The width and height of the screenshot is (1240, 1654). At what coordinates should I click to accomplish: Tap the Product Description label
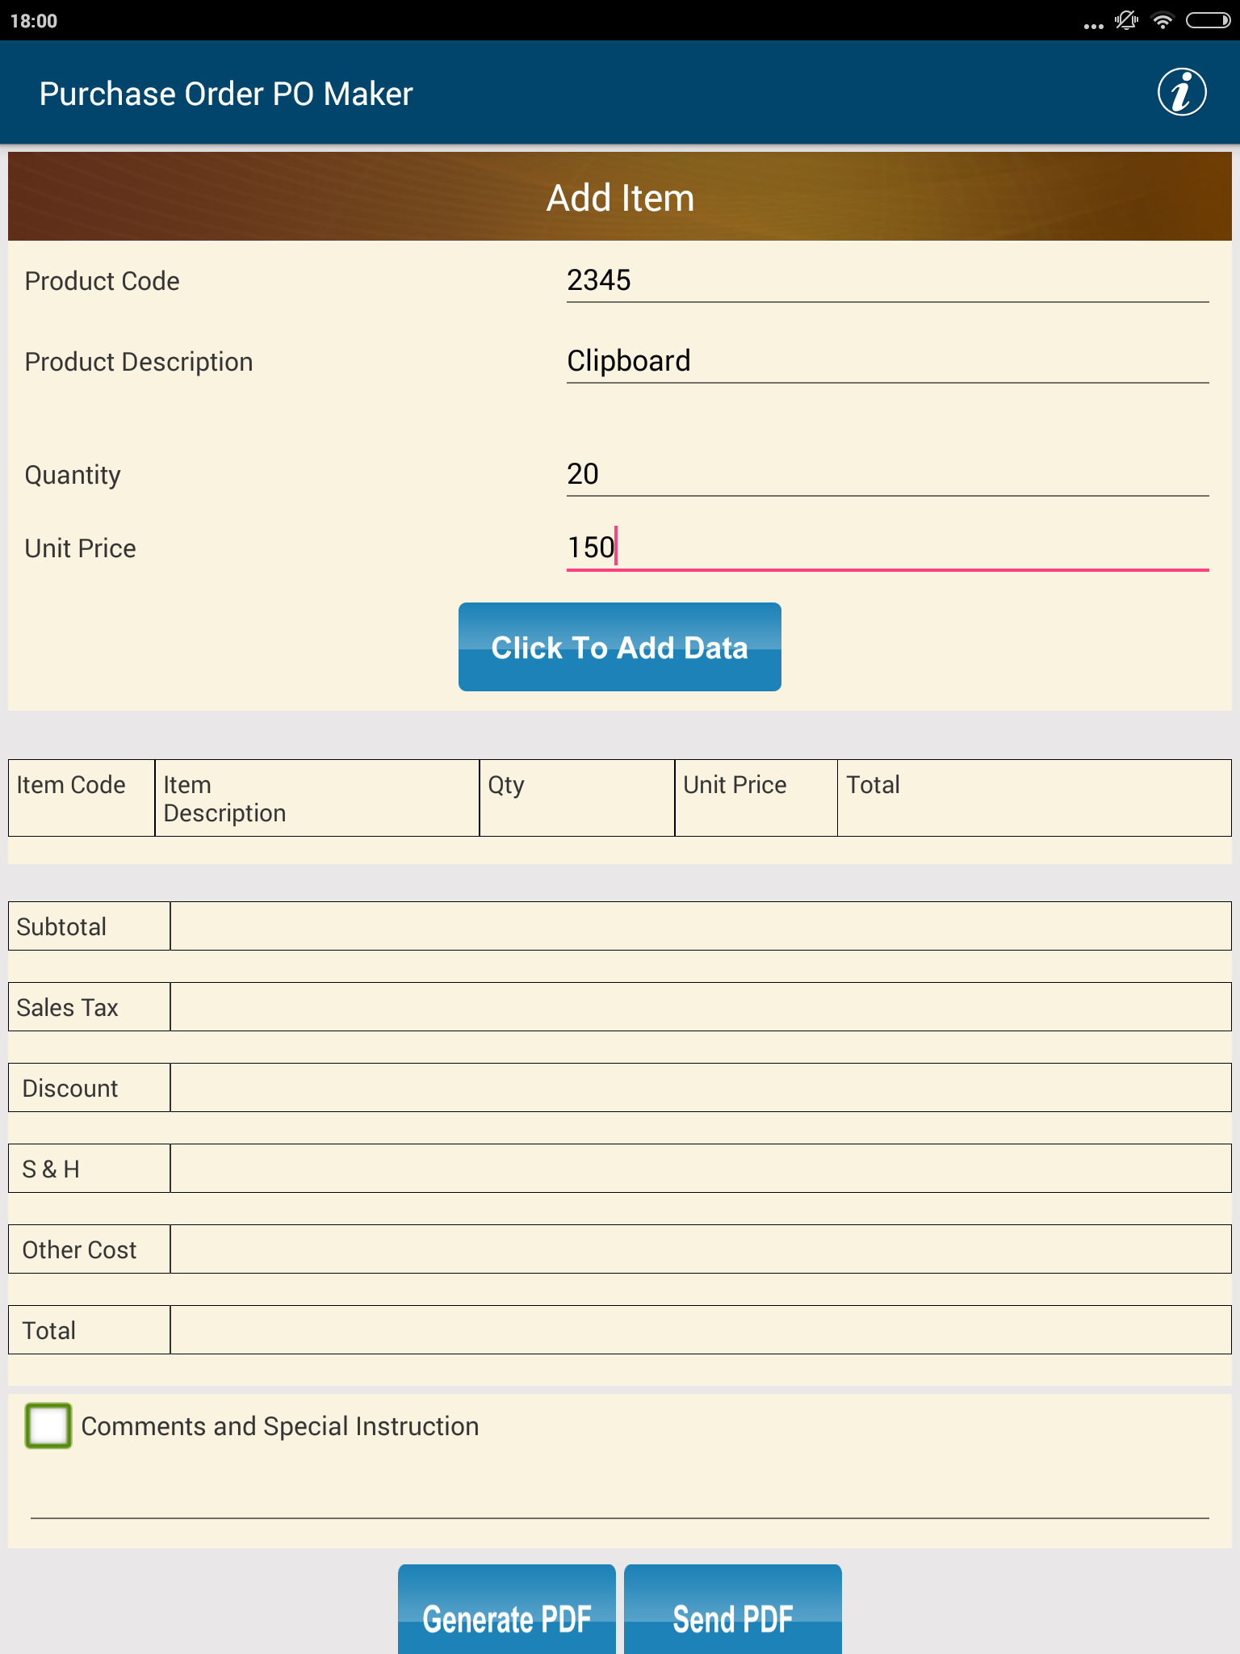139,362
